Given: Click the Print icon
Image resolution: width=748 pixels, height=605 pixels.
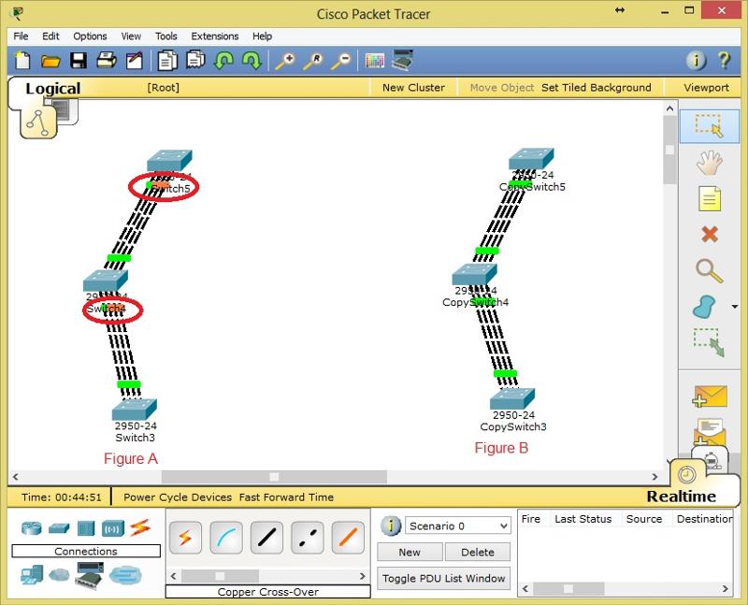Looking at the screenshot, I should [x=107, y=61].
